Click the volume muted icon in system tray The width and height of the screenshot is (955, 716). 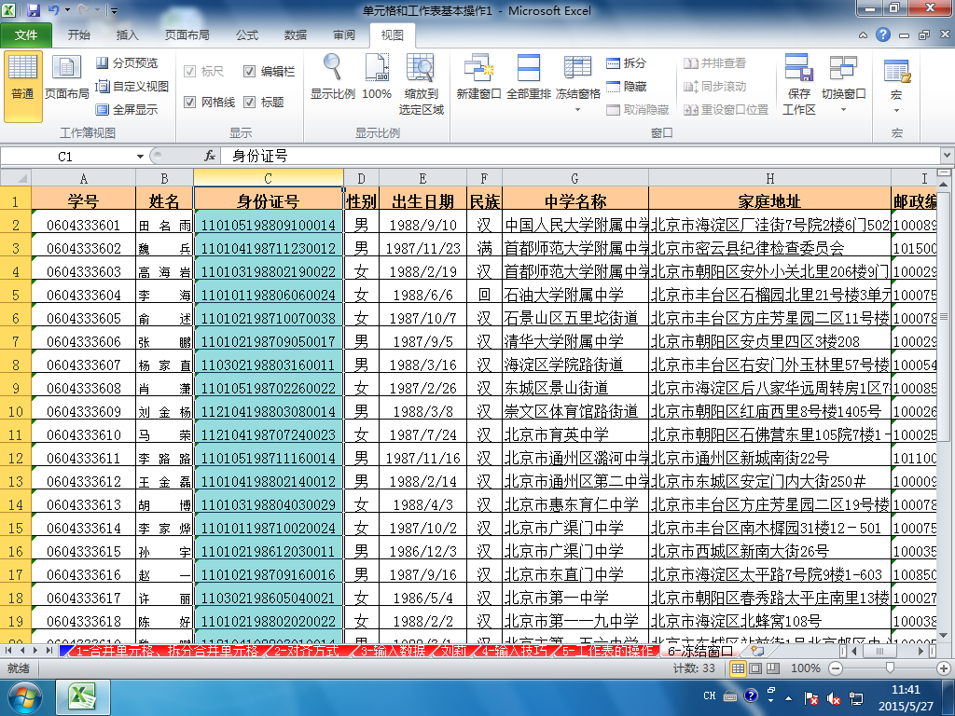tap(834, 699)
